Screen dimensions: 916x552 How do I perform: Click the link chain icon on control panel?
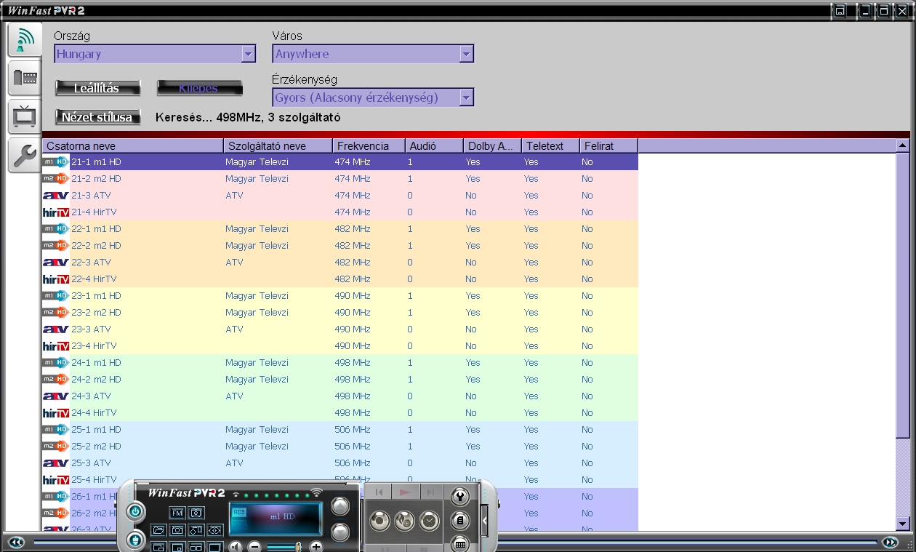click(215, 530)
